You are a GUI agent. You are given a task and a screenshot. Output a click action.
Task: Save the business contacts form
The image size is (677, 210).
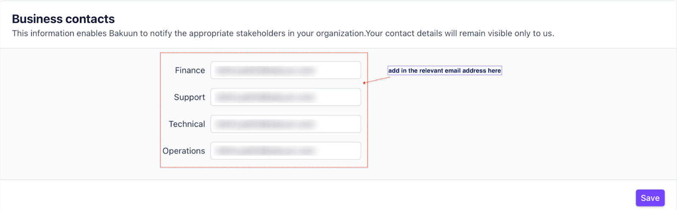(650, 198)
